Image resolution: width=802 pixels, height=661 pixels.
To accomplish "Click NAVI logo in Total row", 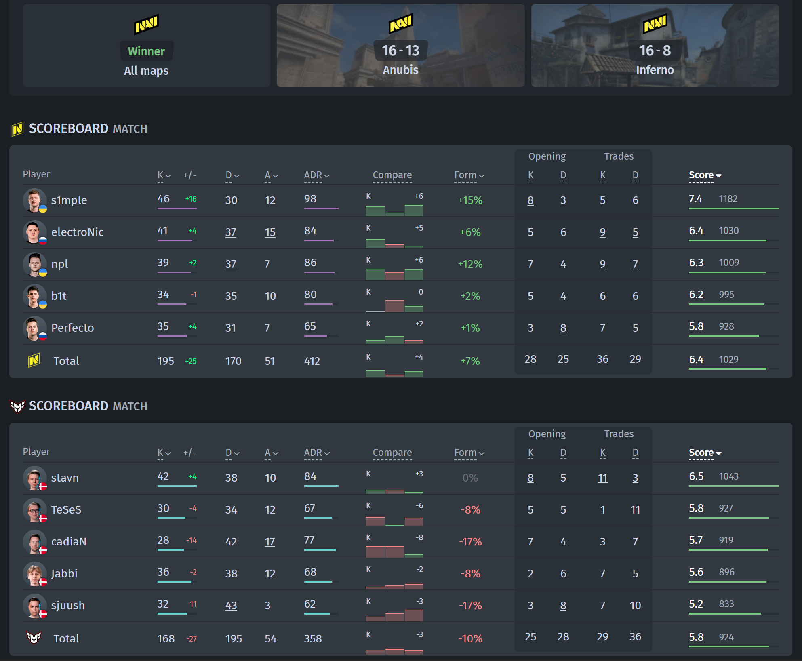I will point(34,360).
